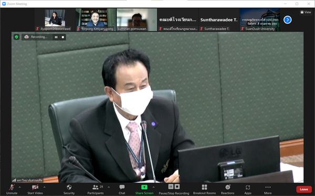Open the More options menu
The image size is (315, 196).
[268, 190]
